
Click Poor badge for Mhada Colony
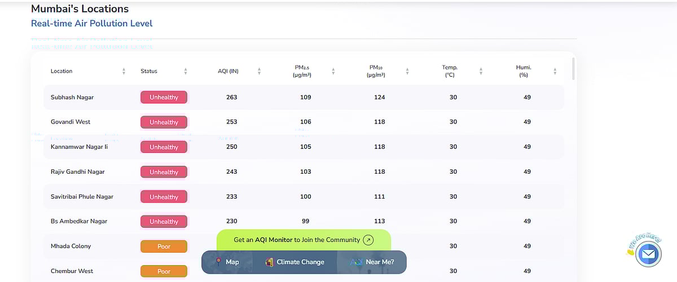164,246
